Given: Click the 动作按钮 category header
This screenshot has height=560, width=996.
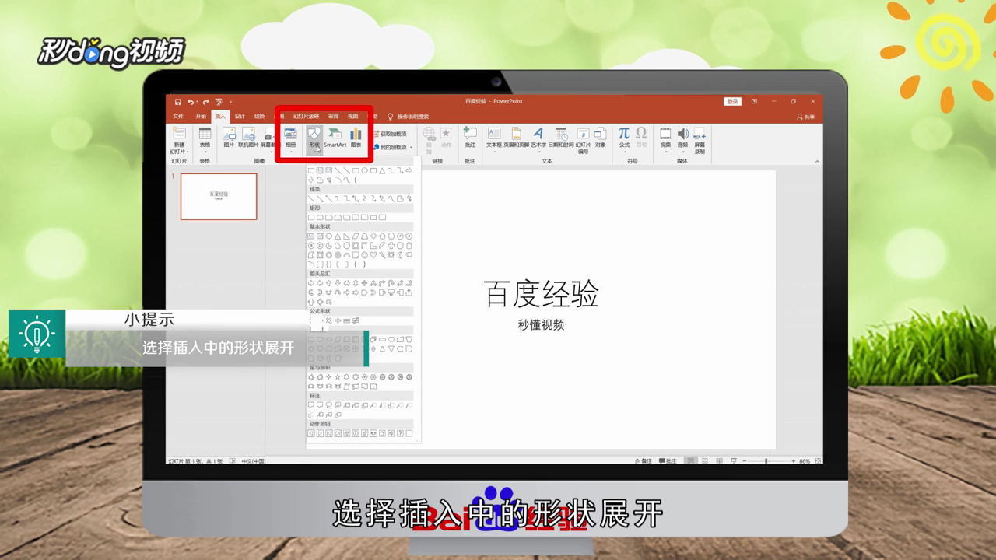Looking at the screenshot, I should point(360,424).
